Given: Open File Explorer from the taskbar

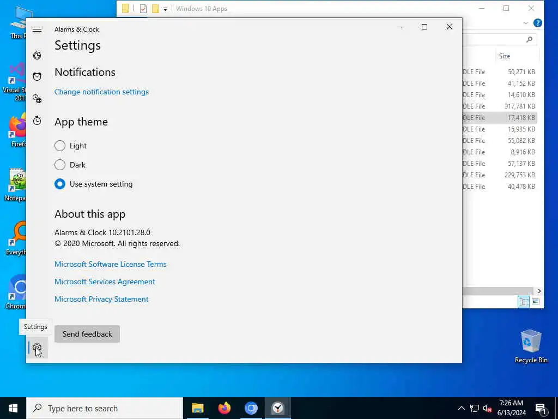Looking at the screenshot, I should point(197,408).
